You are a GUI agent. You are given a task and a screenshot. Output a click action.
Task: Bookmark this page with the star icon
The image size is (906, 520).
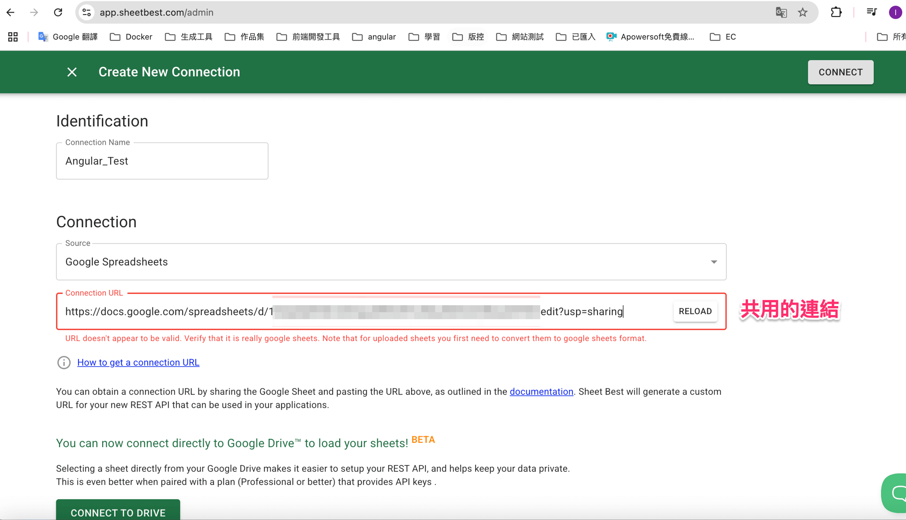pos(803,13)
